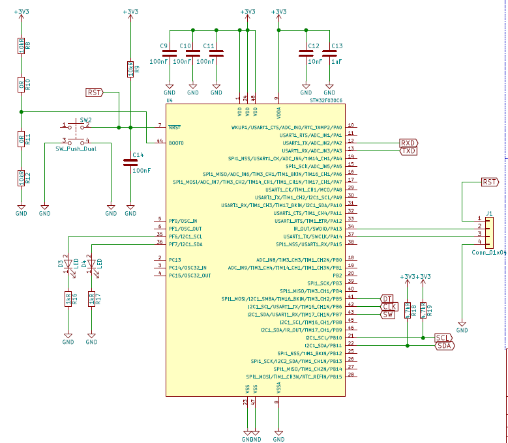Select the C13 1uF capacitor symbol
The image size is (508, 443).
pyautogui.click(x=329, y=53)
